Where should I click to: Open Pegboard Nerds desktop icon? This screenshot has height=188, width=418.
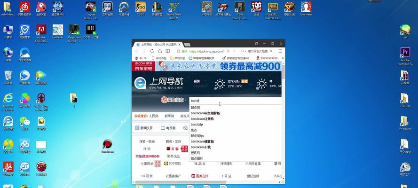[x=74, y=33]
